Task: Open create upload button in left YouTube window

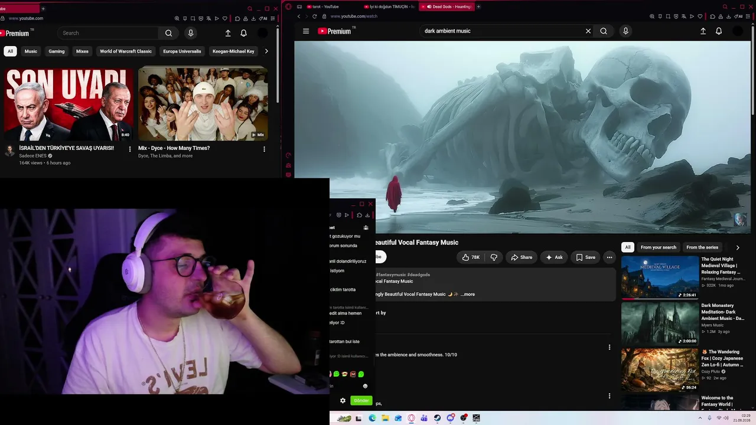Action: 228,33
